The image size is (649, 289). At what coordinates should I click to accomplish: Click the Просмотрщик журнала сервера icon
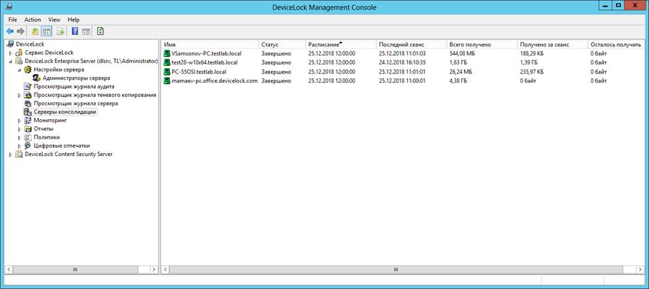(28, 103)
